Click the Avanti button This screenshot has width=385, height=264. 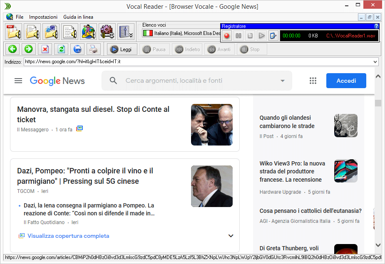click(x=219, y=49)
